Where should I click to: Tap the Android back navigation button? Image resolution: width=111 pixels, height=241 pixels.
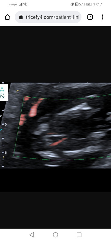32,235
